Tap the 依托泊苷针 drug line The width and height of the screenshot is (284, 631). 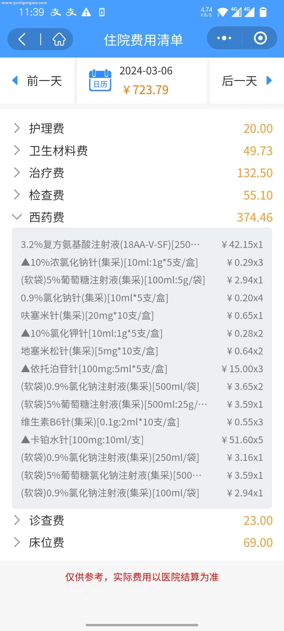pos(142,369)
